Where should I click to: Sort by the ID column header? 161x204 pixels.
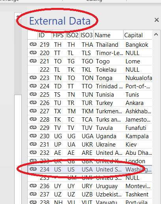(45, 35)
